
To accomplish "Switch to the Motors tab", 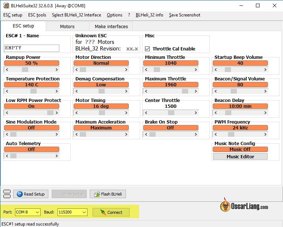I will click(67, 26).
